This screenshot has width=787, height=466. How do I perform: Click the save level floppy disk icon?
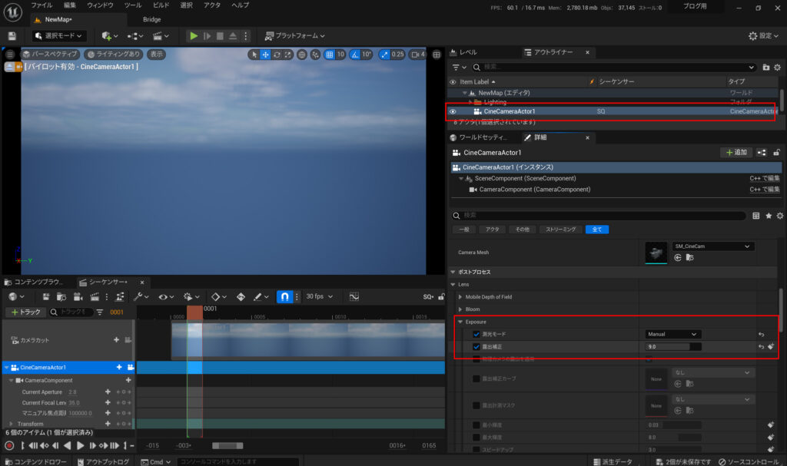point(12,36)
